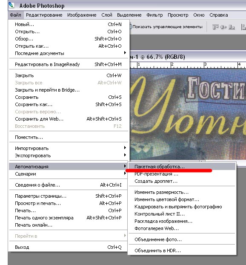Image resolution: width=246 pixels, height=265 pixels.
Task: Choose Раскладка изображения...
Action: point(182,222)
